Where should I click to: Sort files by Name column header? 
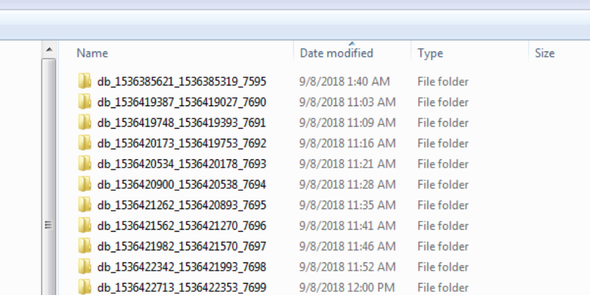pos(176,53)
